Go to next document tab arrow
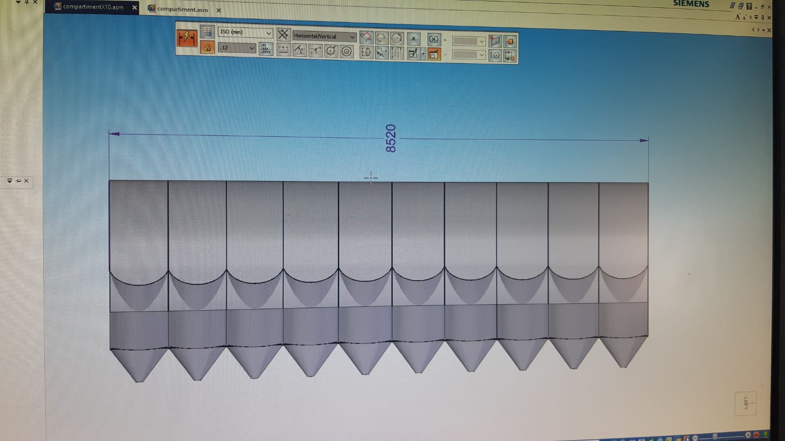This screenshot has width=785, height=441. (x=758, y=30)
